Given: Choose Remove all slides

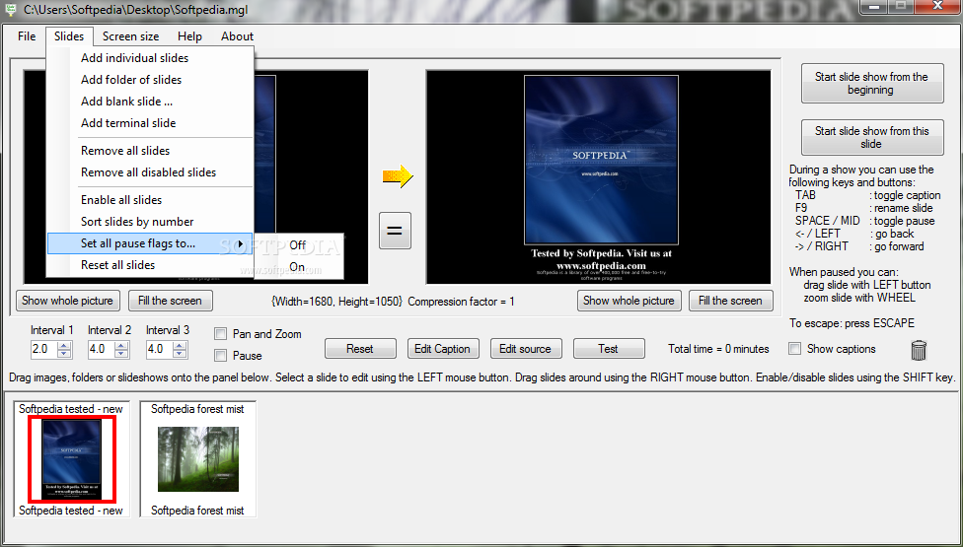Looking at the screenshot, I should tap(150, 151).
